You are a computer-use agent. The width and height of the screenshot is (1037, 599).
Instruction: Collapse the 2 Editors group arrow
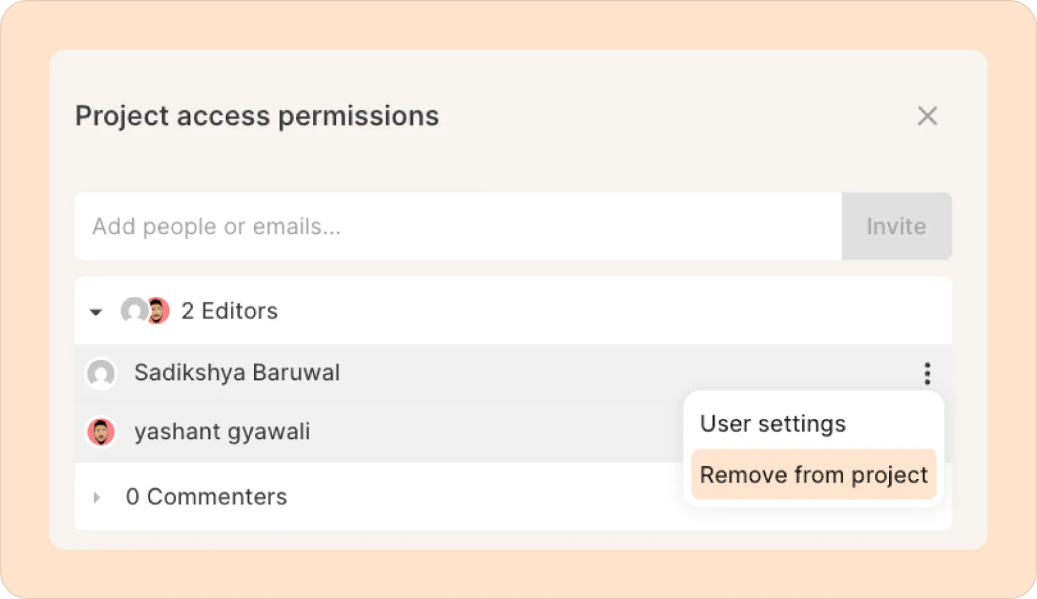pos(96,312)
